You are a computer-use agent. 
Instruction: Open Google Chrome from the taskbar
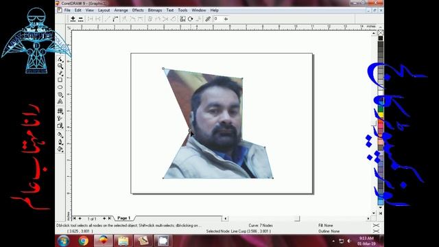pyautogui.click(x=83, y=241)
